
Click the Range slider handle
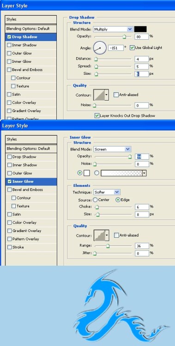(x=108, y=246)
